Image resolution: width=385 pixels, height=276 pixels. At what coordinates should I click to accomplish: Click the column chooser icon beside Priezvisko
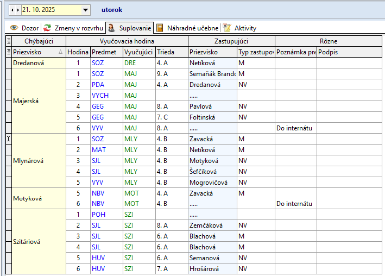click(x=8, y=52)
